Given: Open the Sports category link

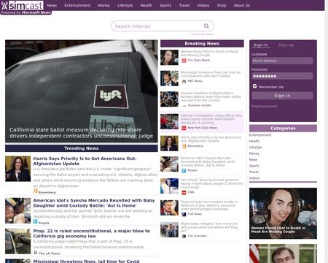Looking at the screenshot, I should [254, 166].
